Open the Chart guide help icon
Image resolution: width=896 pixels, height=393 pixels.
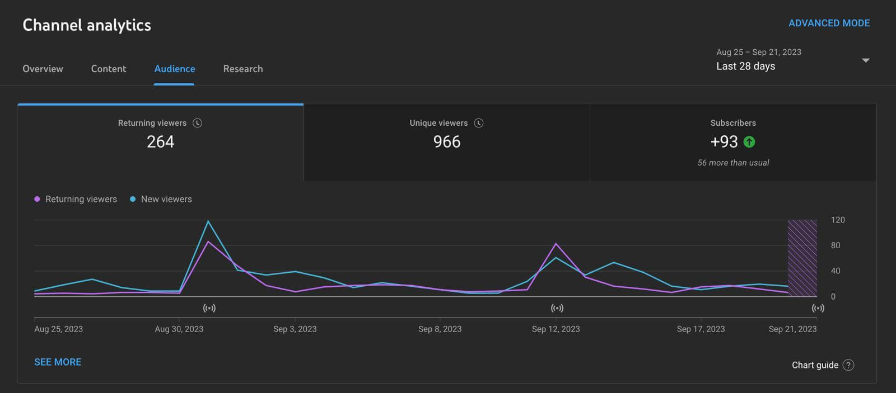click(848, 365)
